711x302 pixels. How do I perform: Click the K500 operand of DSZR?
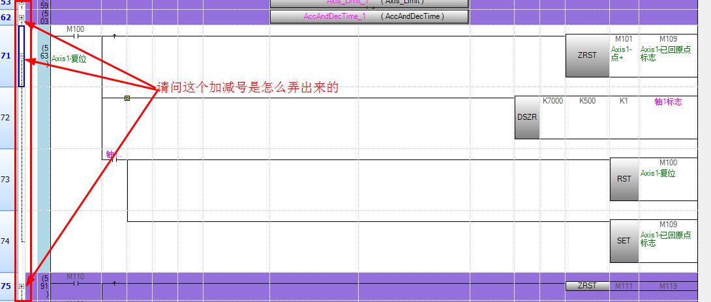[x=587, y=102]
